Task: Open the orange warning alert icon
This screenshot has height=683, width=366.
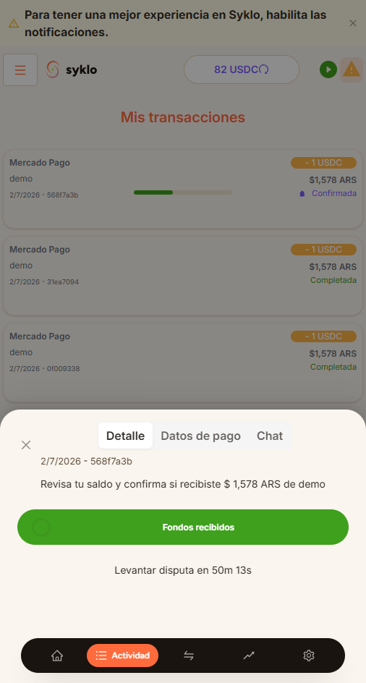Action: [352, 69]
